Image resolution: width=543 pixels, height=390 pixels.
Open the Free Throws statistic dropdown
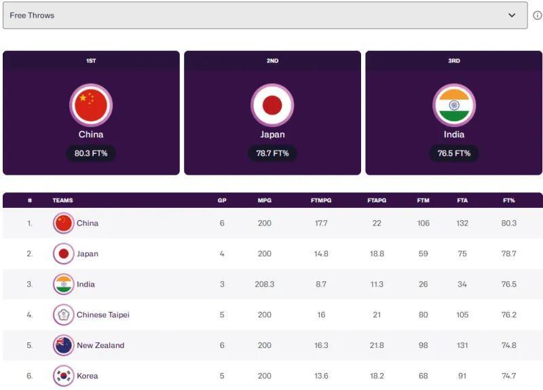(x=265, y=15)
